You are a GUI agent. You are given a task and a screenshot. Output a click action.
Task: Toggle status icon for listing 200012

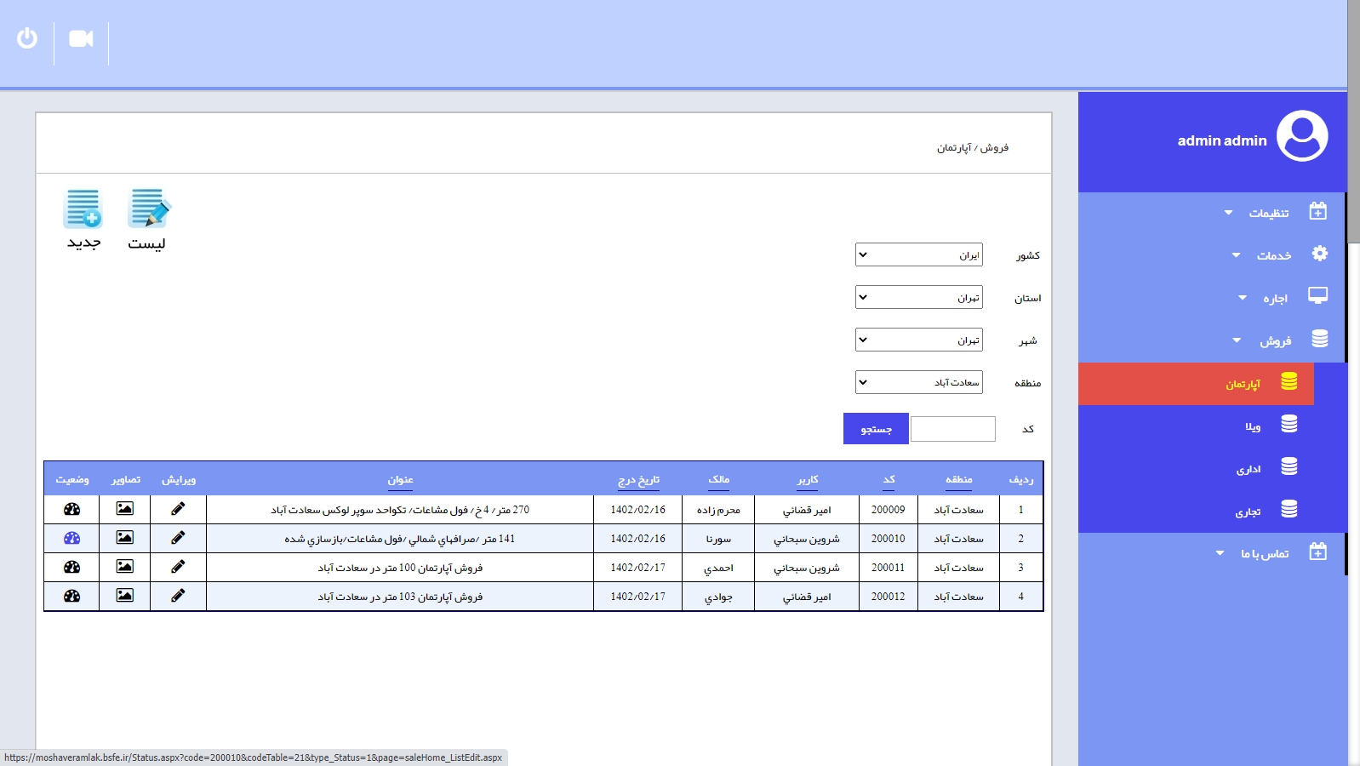[71, 596]
